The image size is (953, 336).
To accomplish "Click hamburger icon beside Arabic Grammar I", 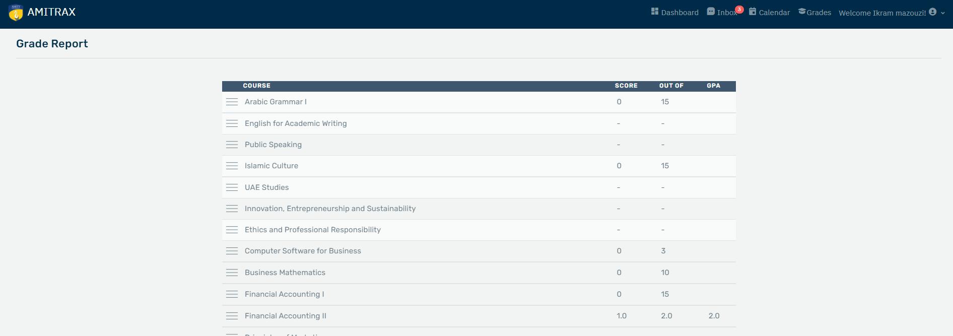I will coord(232,102).
